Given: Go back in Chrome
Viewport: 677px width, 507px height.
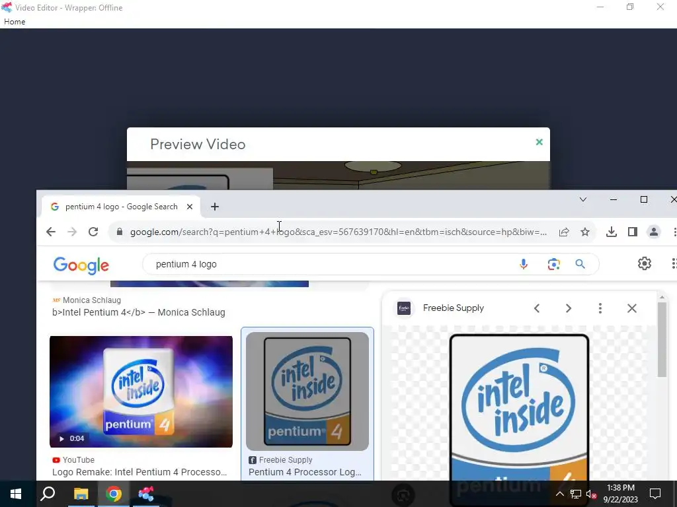Looking at the screenshot, I should pos(51,232).
